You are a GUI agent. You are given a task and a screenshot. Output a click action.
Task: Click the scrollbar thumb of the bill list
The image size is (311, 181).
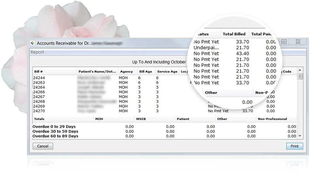tap(300, 77)
